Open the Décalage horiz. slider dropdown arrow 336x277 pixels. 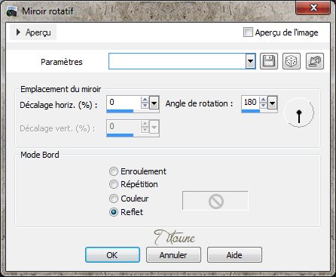154,103
